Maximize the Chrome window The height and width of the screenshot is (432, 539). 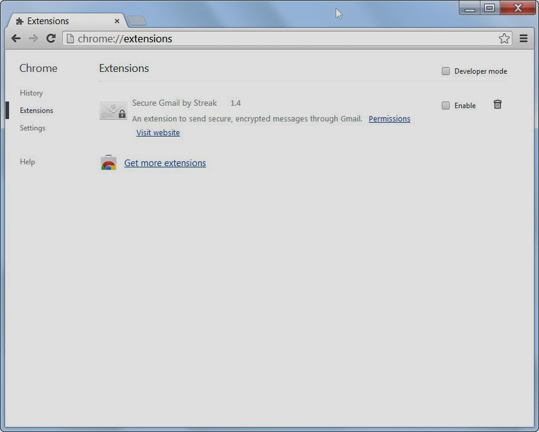tap(490, 8)
